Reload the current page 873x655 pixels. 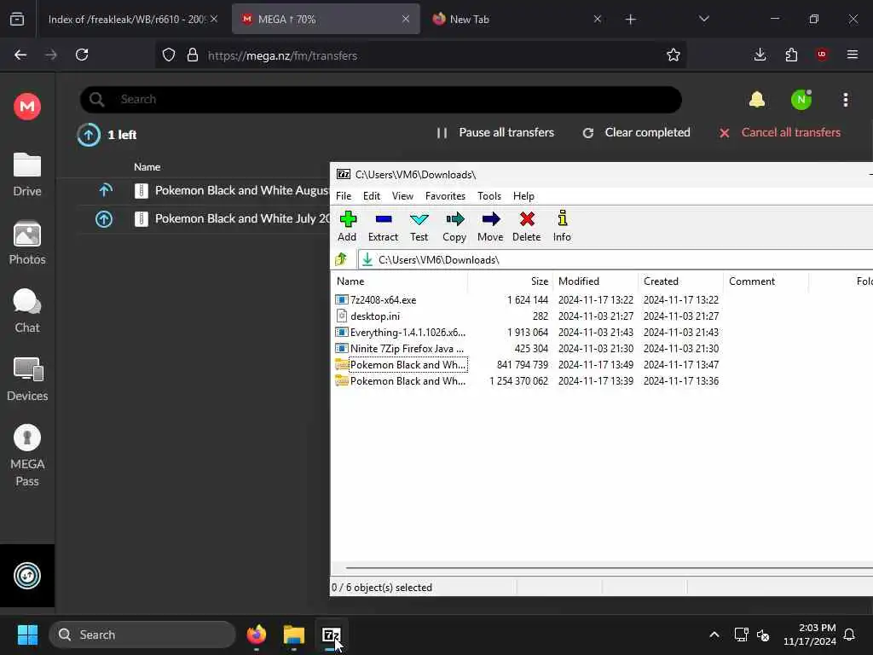tap(82, 55)
